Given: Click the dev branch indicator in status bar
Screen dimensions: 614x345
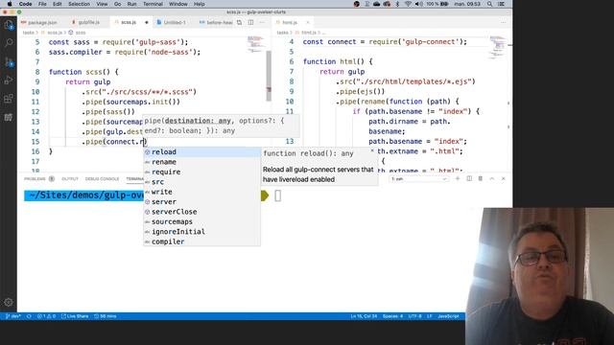Looking at the screenshot, I should click(12, 316).
